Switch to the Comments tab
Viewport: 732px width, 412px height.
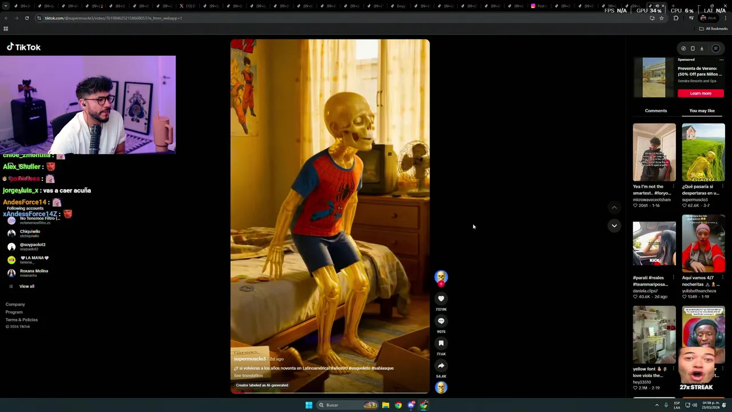point(656,110)
